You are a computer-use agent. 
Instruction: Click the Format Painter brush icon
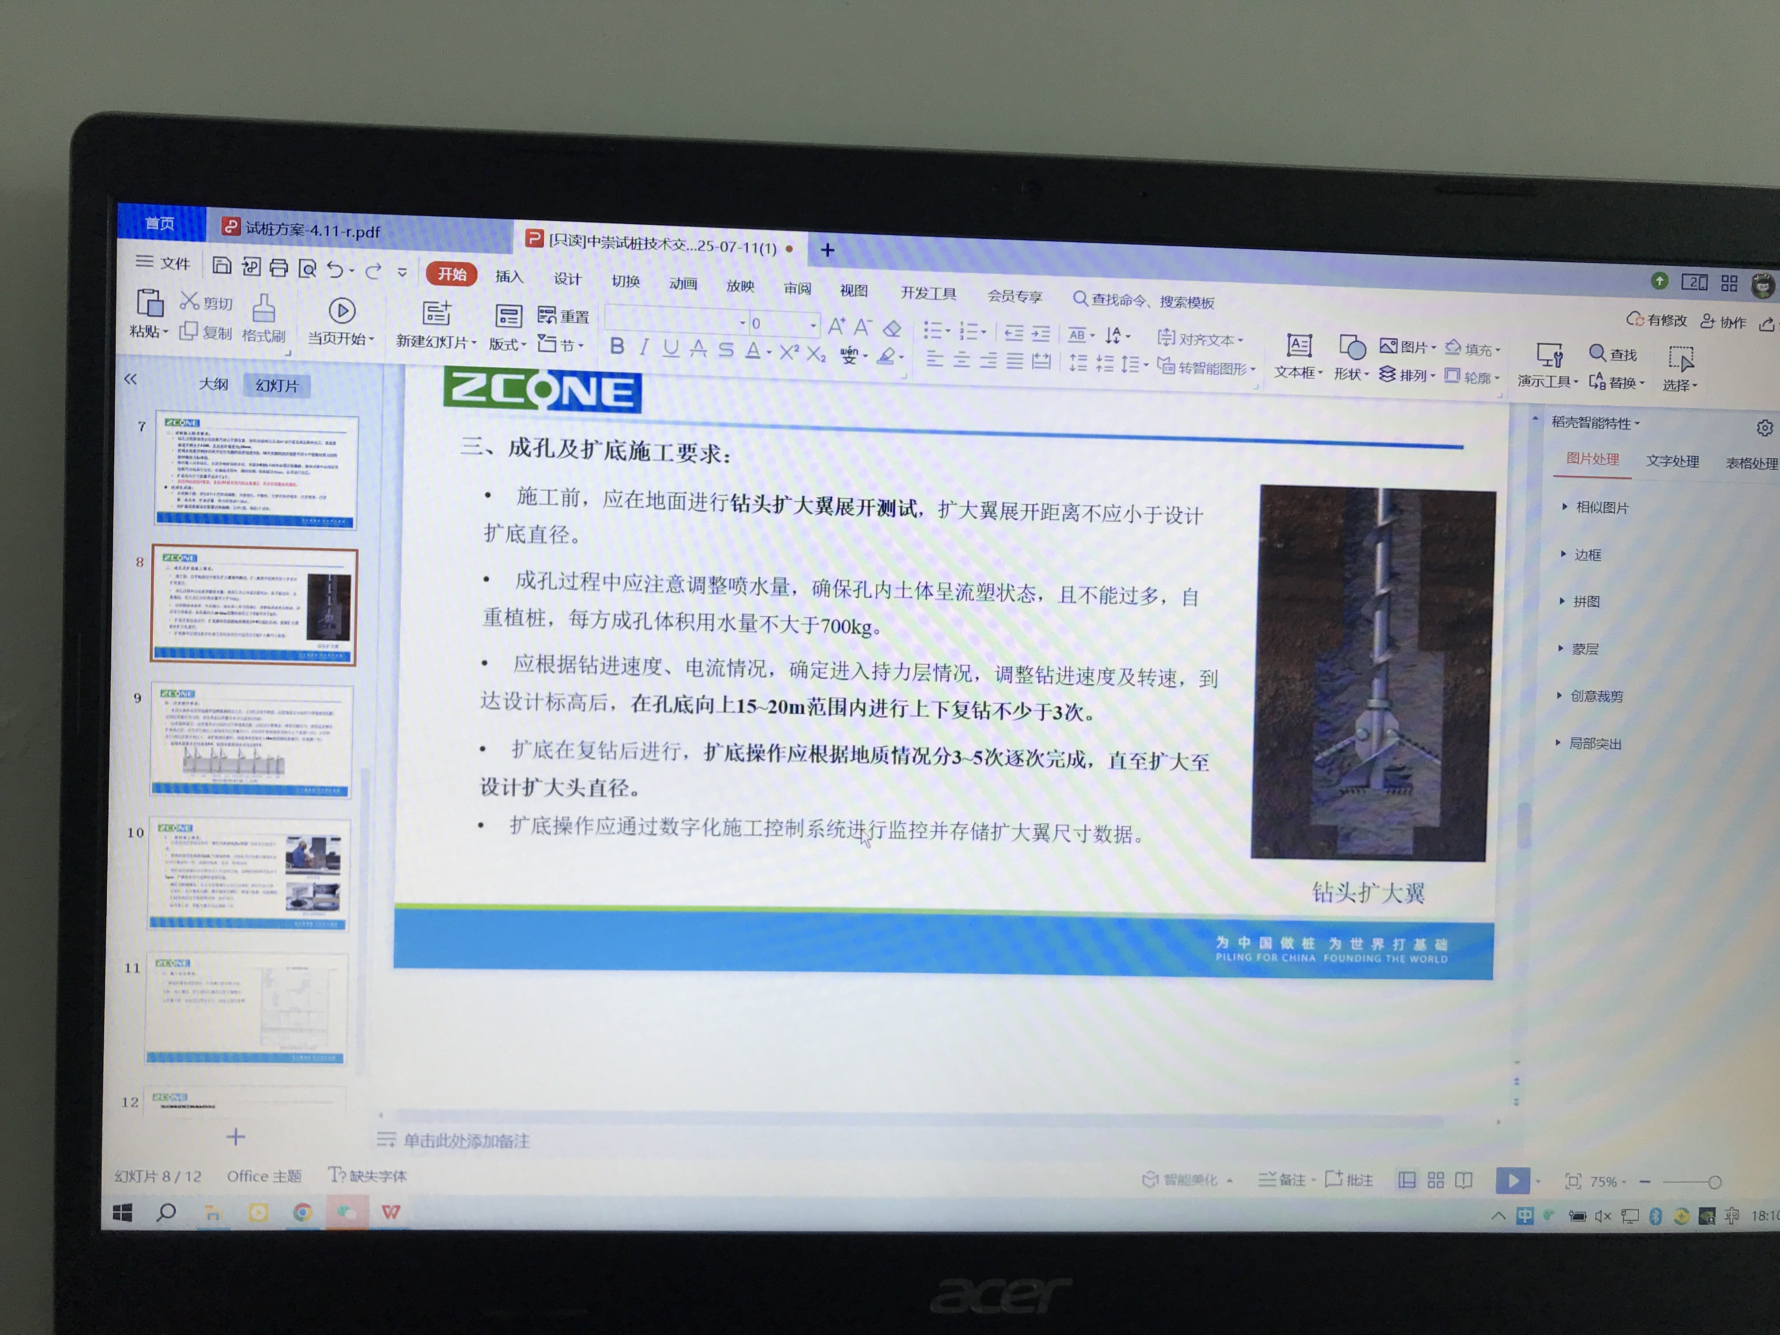tap(264, 309)
